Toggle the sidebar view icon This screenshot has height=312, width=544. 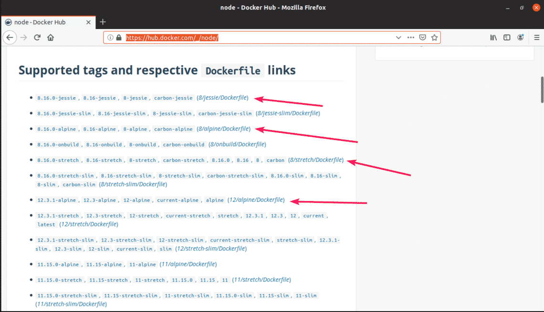click(x=507, y=38)
